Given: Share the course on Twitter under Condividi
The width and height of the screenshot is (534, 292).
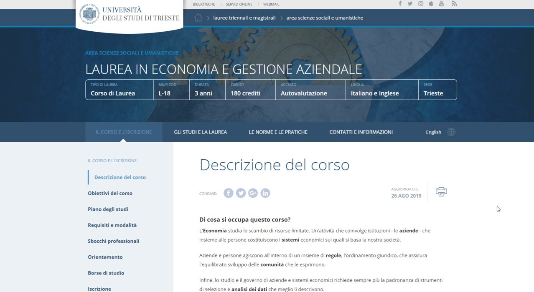Looking at the screenshot, I should pyautogui.click(x=241, y=193).
